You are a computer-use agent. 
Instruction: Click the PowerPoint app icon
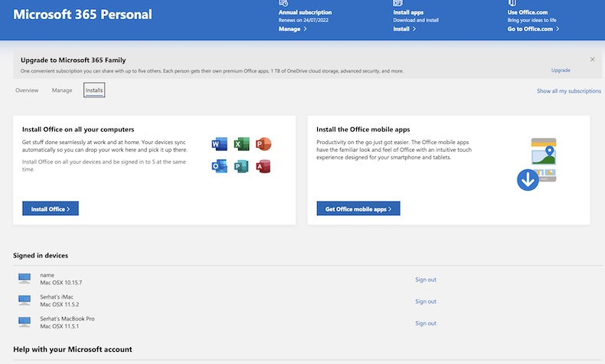(263, 144)
